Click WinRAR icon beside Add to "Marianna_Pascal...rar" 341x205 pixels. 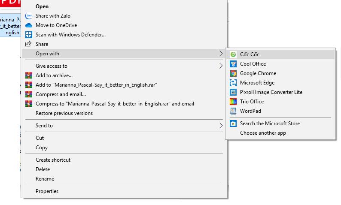coord(29,84)
